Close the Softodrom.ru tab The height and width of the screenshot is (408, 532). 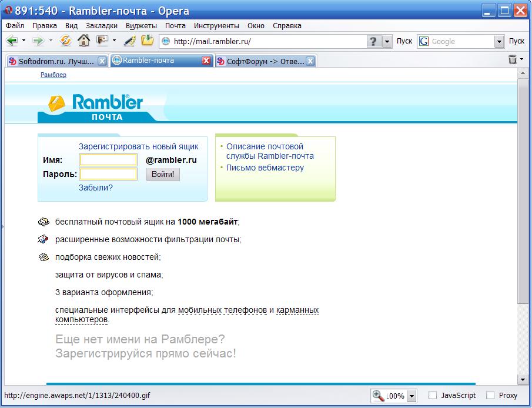coord(102,61)
